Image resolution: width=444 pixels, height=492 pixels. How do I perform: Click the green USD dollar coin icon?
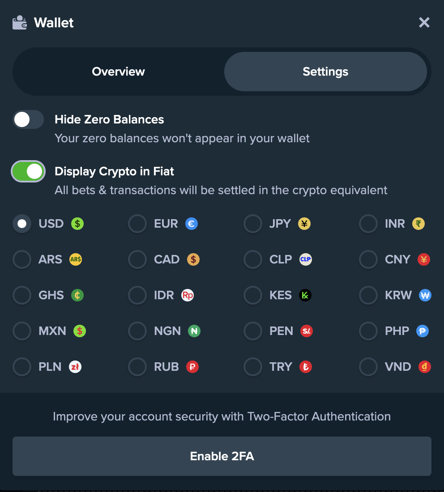[77, 224]
